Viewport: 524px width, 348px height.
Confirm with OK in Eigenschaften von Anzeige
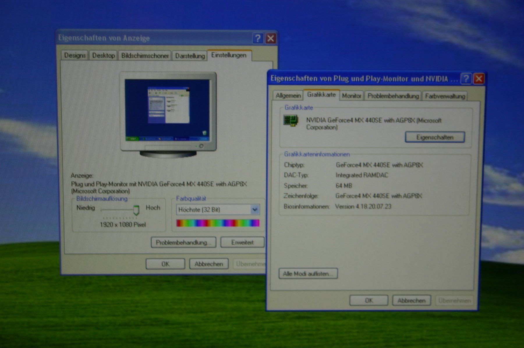point(165,264)
